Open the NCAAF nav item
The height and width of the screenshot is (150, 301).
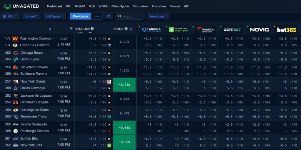(x=80, y=6)
